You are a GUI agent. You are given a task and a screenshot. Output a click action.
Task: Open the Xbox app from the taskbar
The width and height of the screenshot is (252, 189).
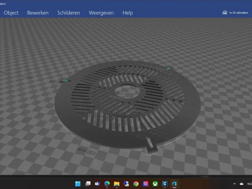tap(155, 184)
